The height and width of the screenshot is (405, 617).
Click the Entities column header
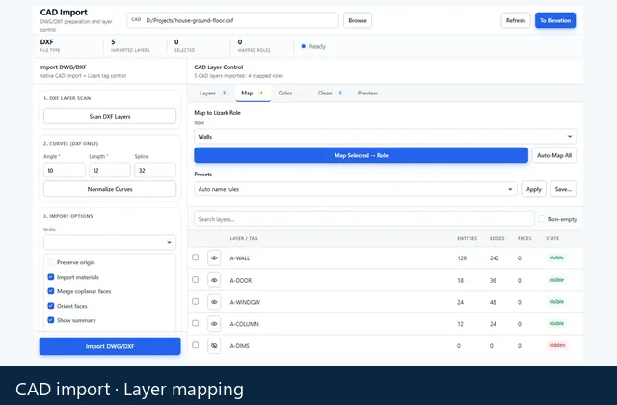pyautogui.click(x=467, y=238)
